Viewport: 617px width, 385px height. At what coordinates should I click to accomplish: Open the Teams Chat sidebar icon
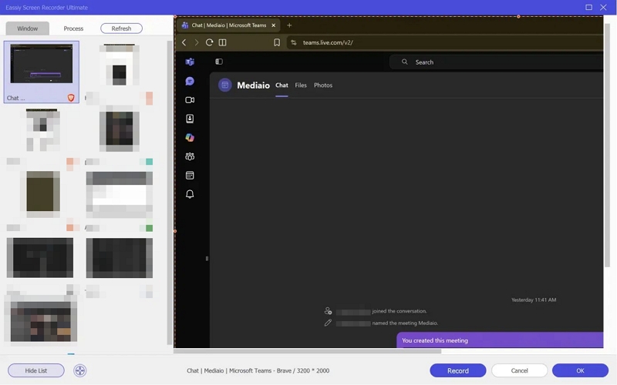[190, 81]
